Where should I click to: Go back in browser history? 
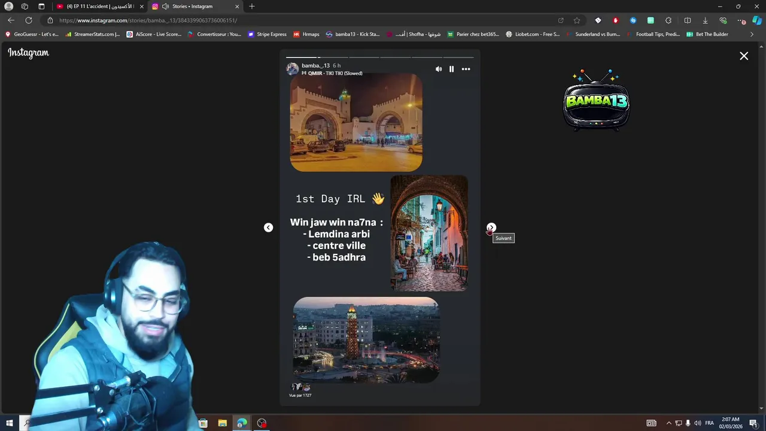(11, 20)
